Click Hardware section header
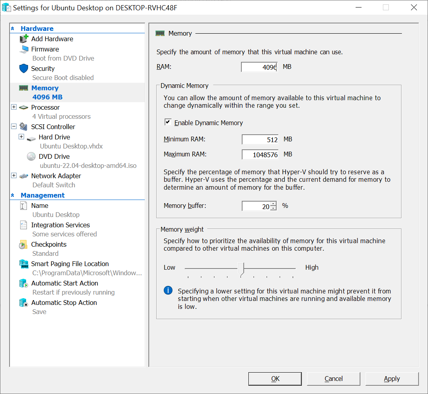This screenshot has height=394, width=428. point(37,29)
